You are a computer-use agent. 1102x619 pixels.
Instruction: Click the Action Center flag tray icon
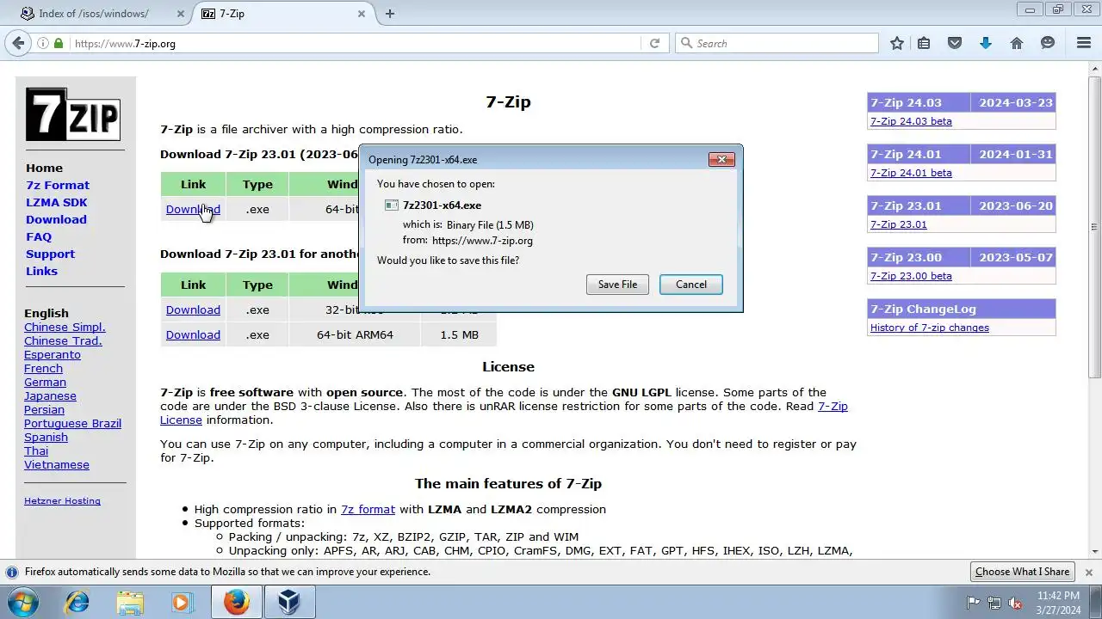973,603
